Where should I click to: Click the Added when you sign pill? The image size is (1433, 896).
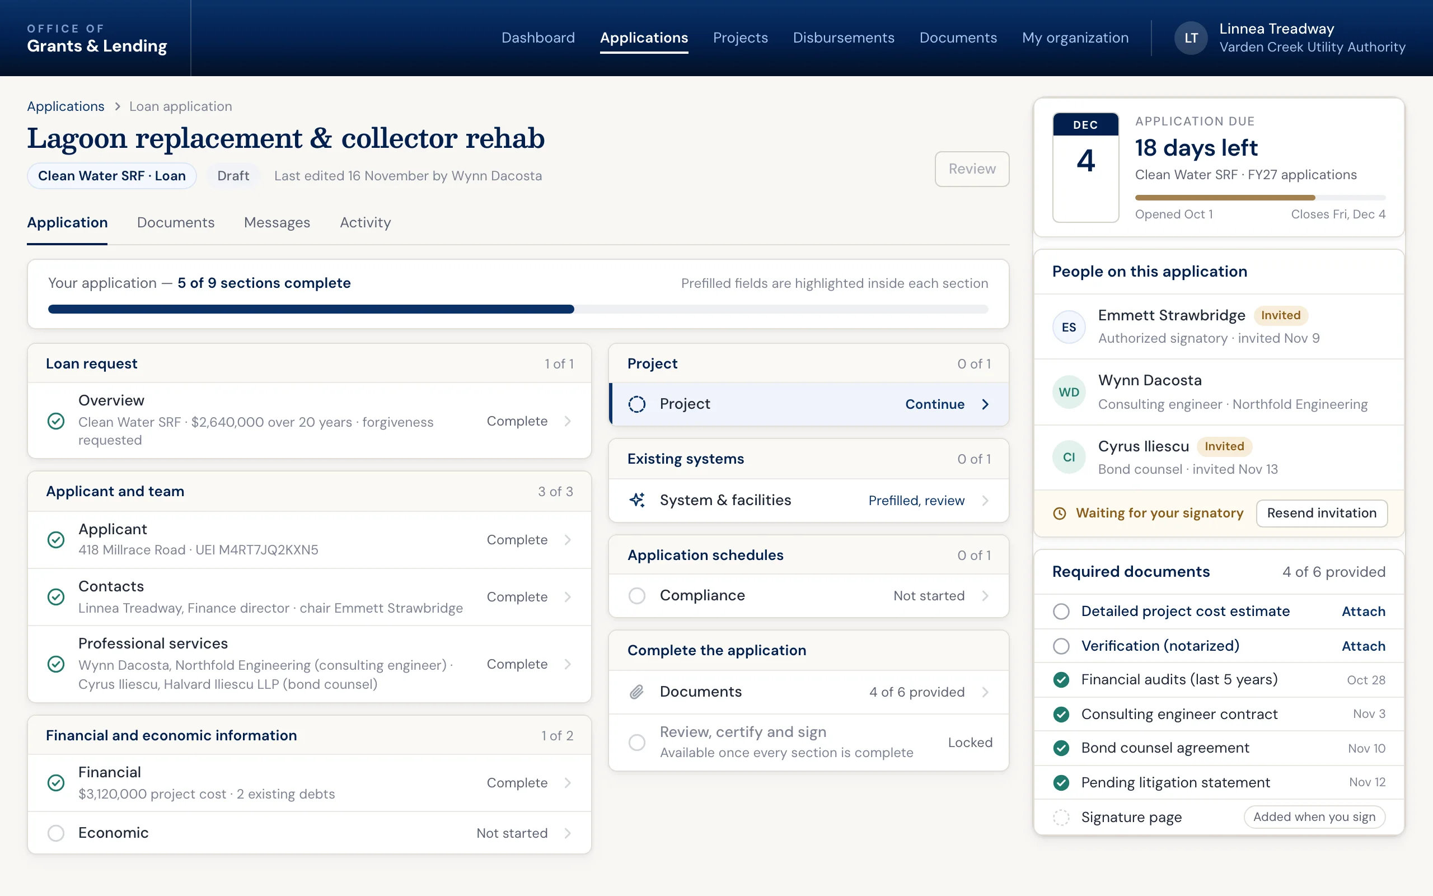[x=1314, y=817]
